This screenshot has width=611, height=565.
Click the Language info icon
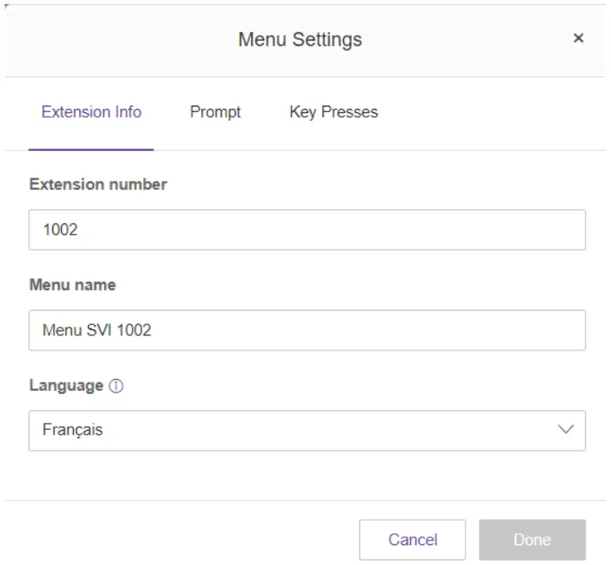click(117, 386)
